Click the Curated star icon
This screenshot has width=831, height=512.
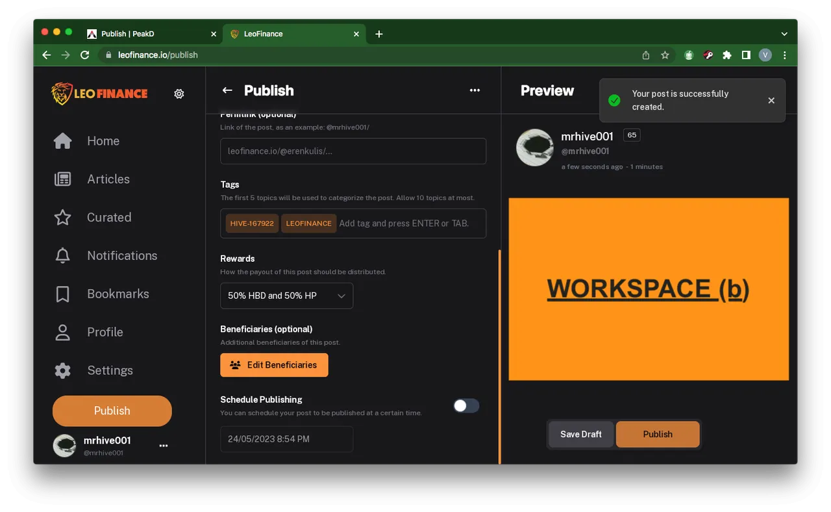point(63,218)
